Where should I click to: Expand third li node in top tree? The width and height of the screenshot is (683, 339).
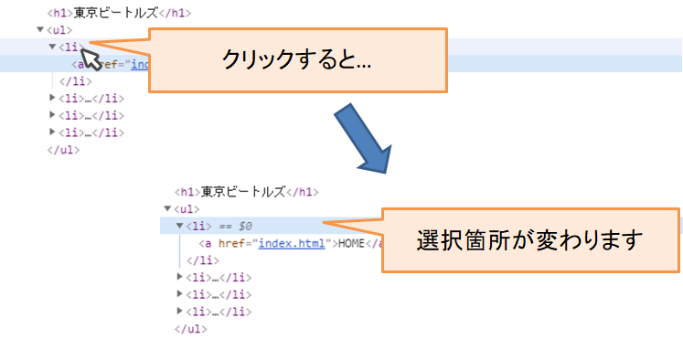(x=53, y=115)
